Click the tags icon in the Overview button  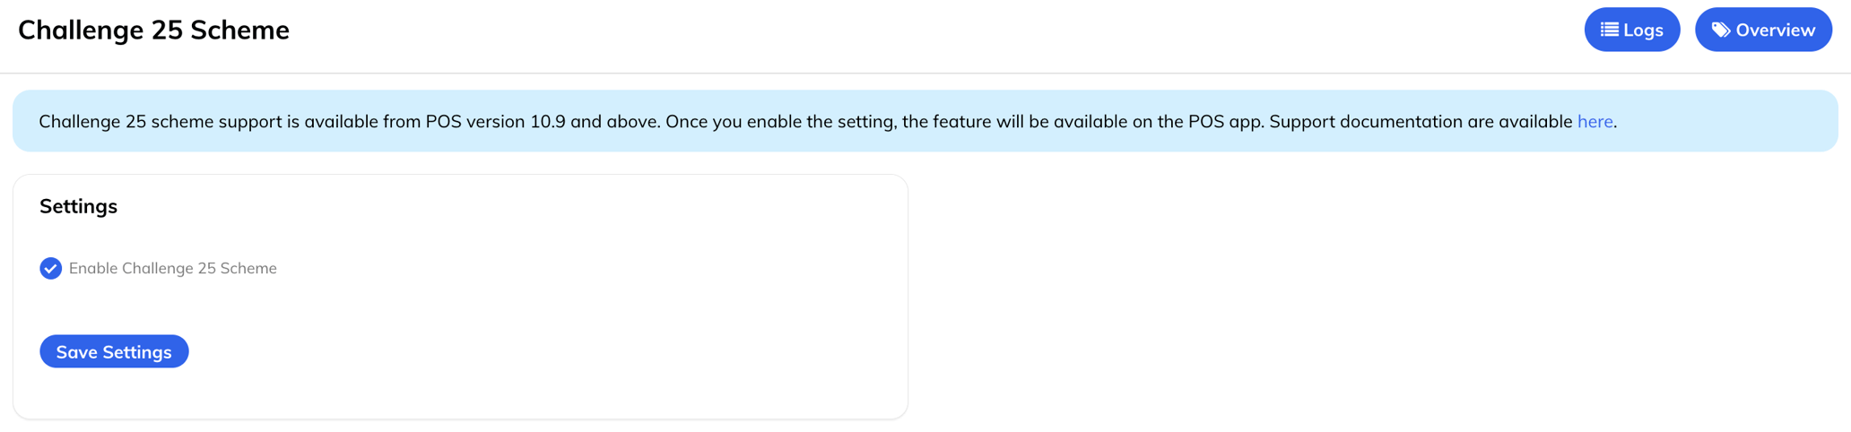1720,30
